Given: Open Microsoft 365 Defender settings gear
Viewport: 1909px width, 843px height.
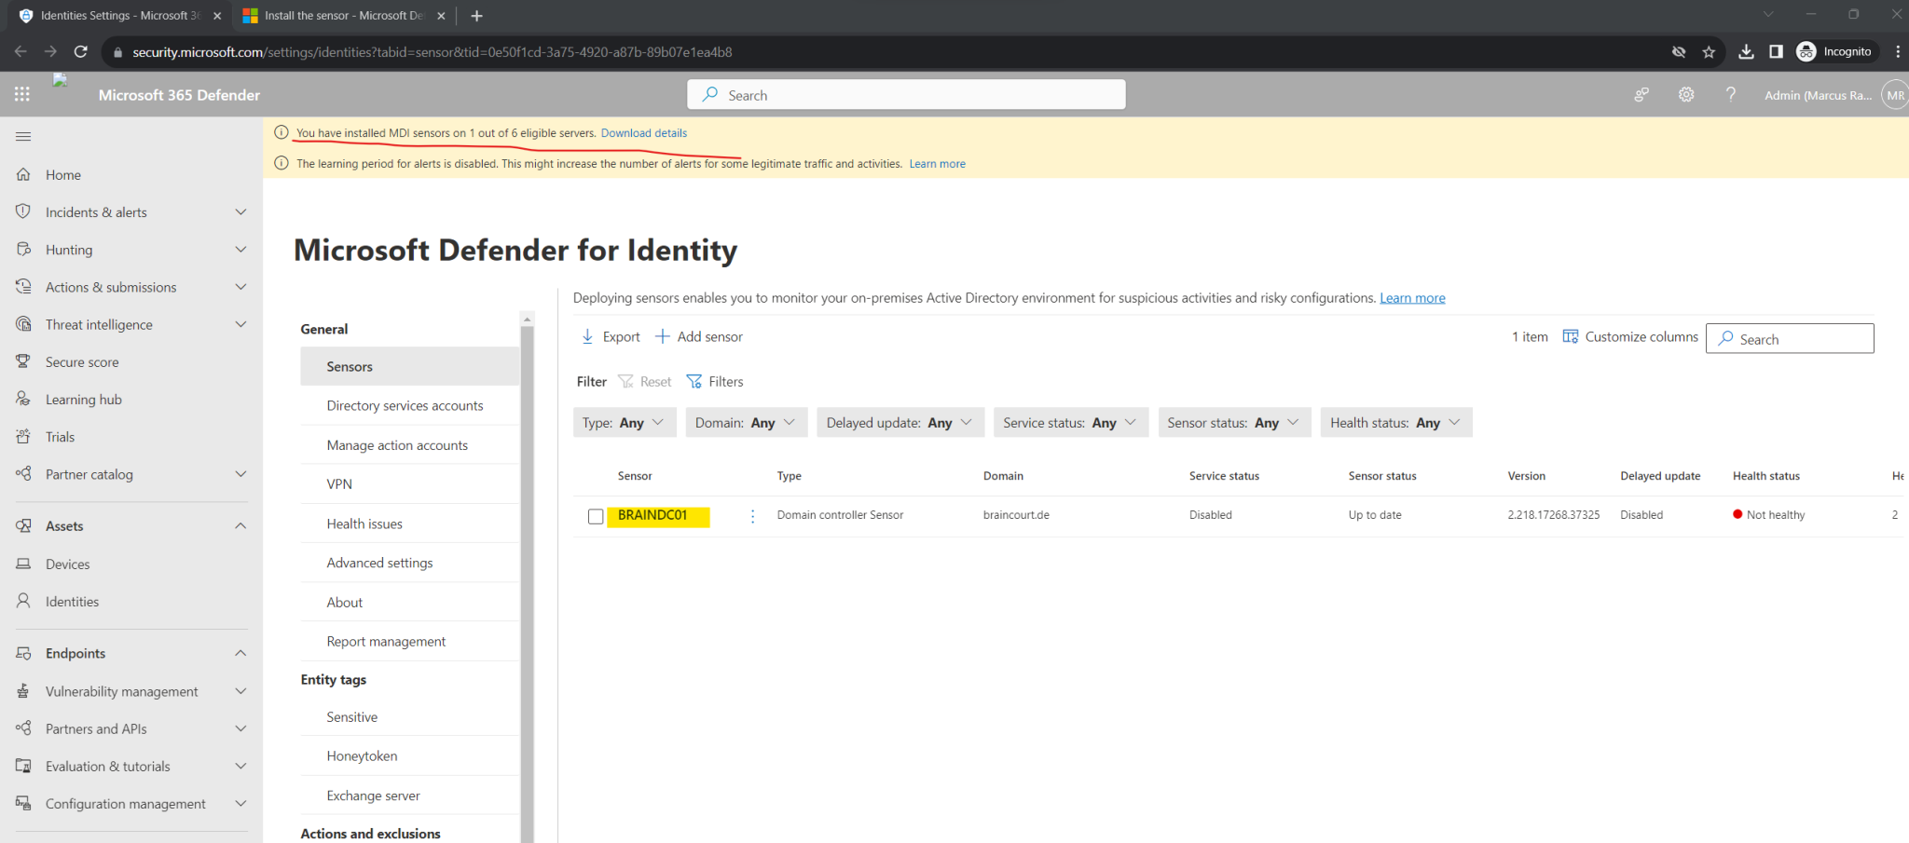Looking at the screenshot, I should pyautogui.click(x=1685, y=94).
